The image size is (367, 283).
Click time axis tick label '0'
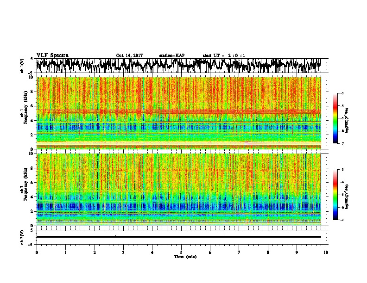tap(37, 252)
